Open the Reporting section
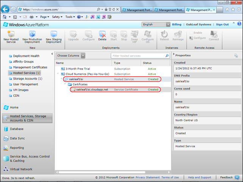Viewport: 243px width, 182px height. pyautogui.click(x=14, y=148)
